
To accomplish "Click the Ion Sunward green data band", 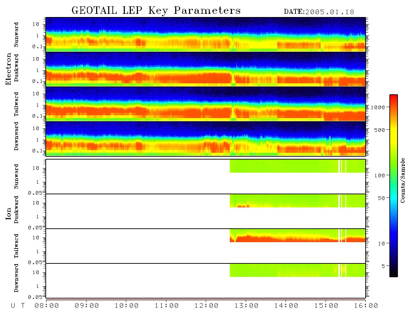I will (298, 166).
